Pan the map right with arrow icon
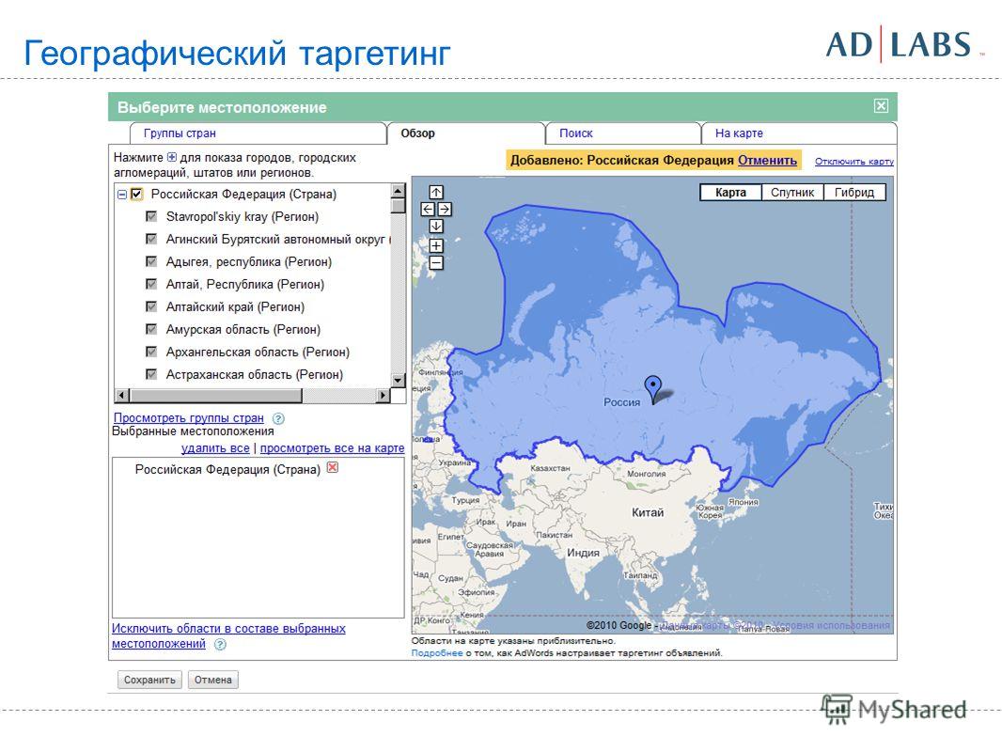Viewport: 1002px width, 752px height. pos(444,209)
